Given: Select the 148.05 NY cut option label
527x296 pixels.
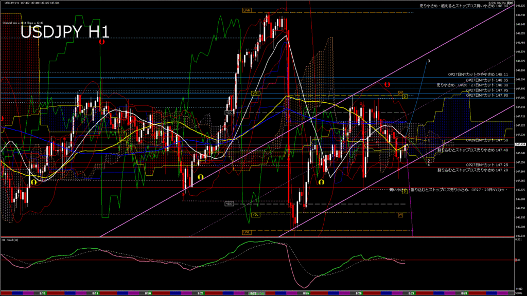Looking at the screenshot, I should (487, 80).
